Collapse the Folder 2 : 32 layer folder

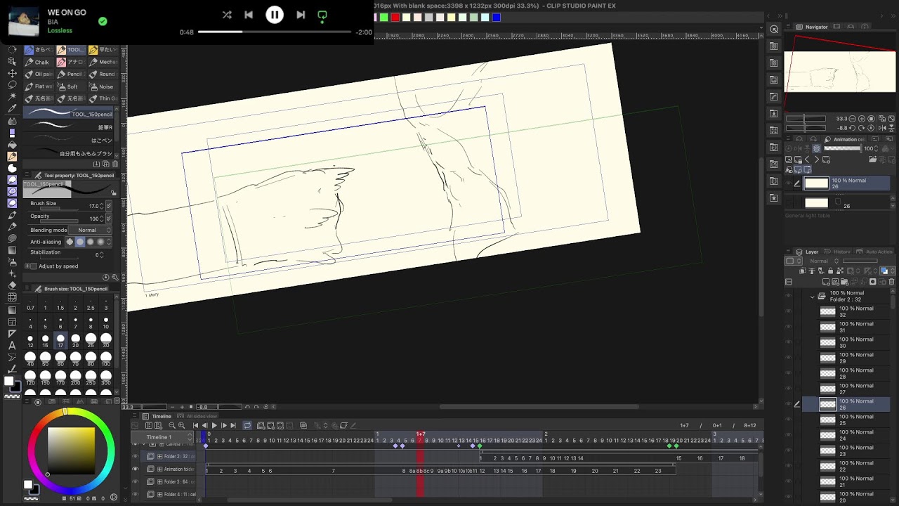click(813, 297)
